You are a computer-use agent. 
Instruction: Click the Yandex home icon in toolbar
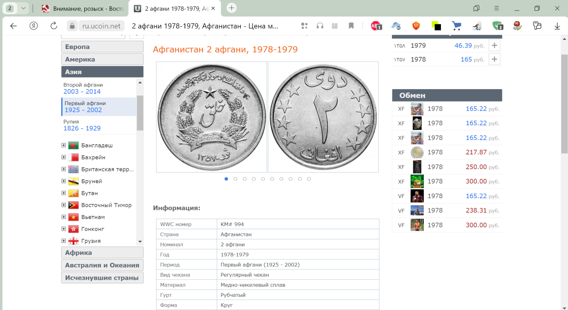(34, 26)
